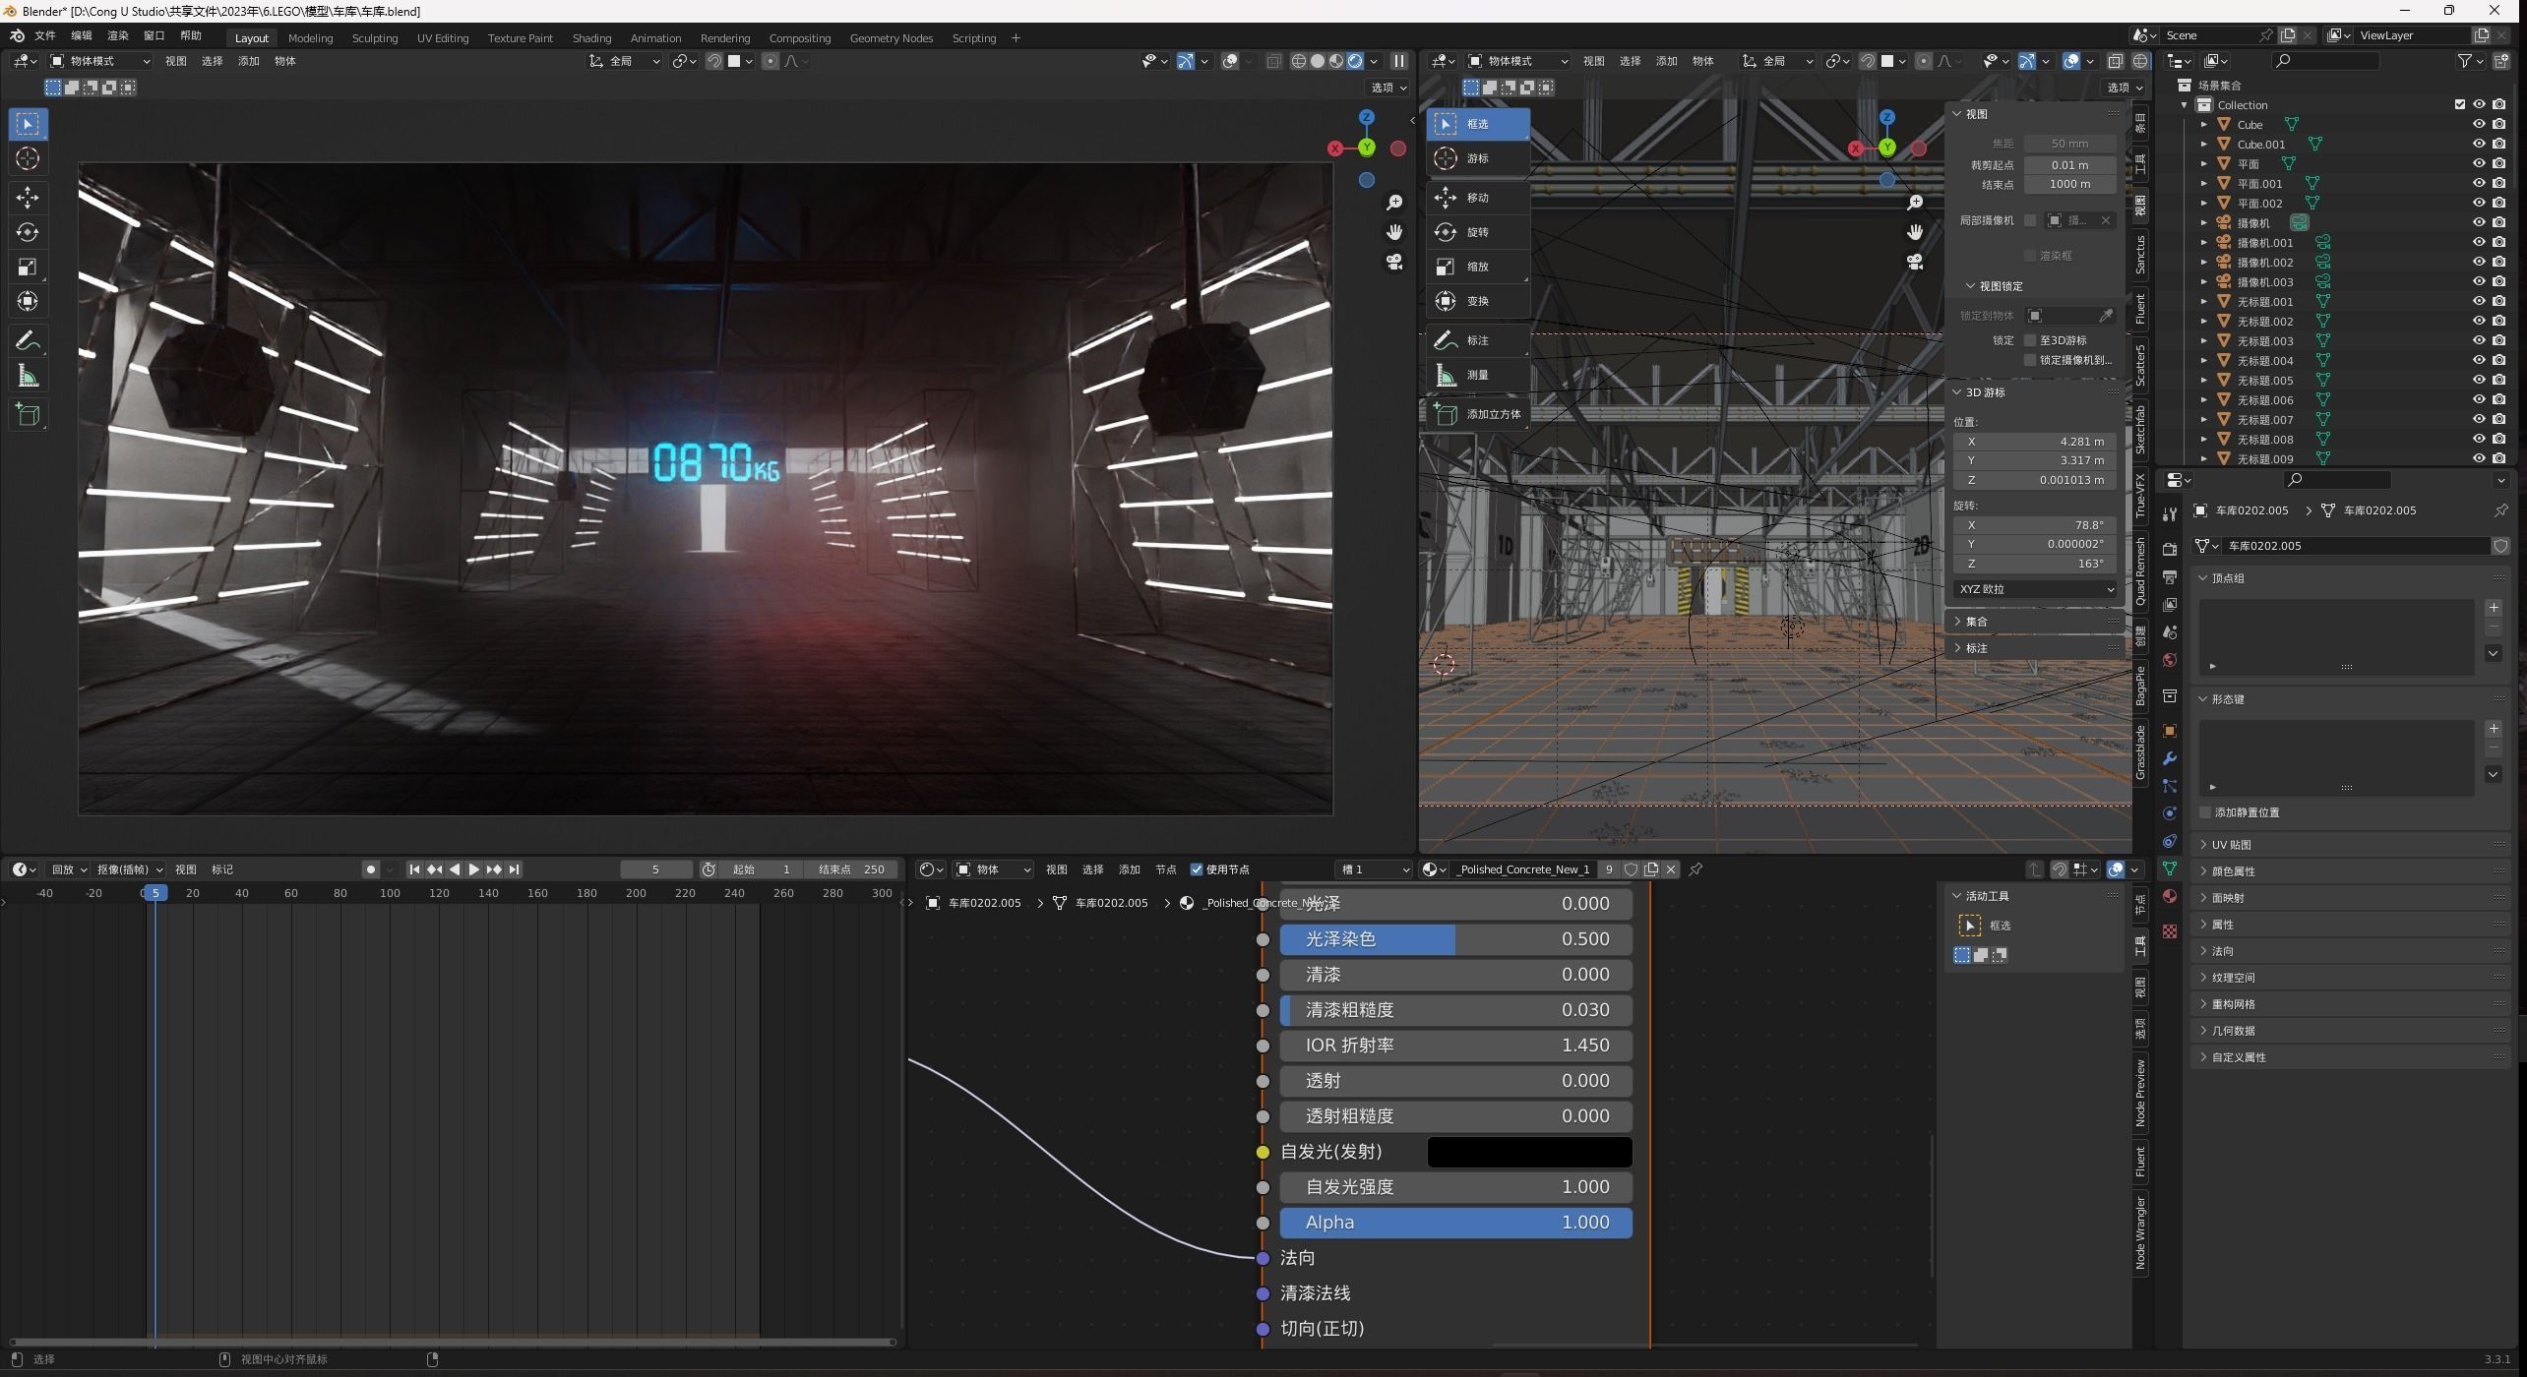The height and width of the screenshot is (1377, 2527).
Task: Click Alpha slider in shader node
Action: [1455, 1223]
